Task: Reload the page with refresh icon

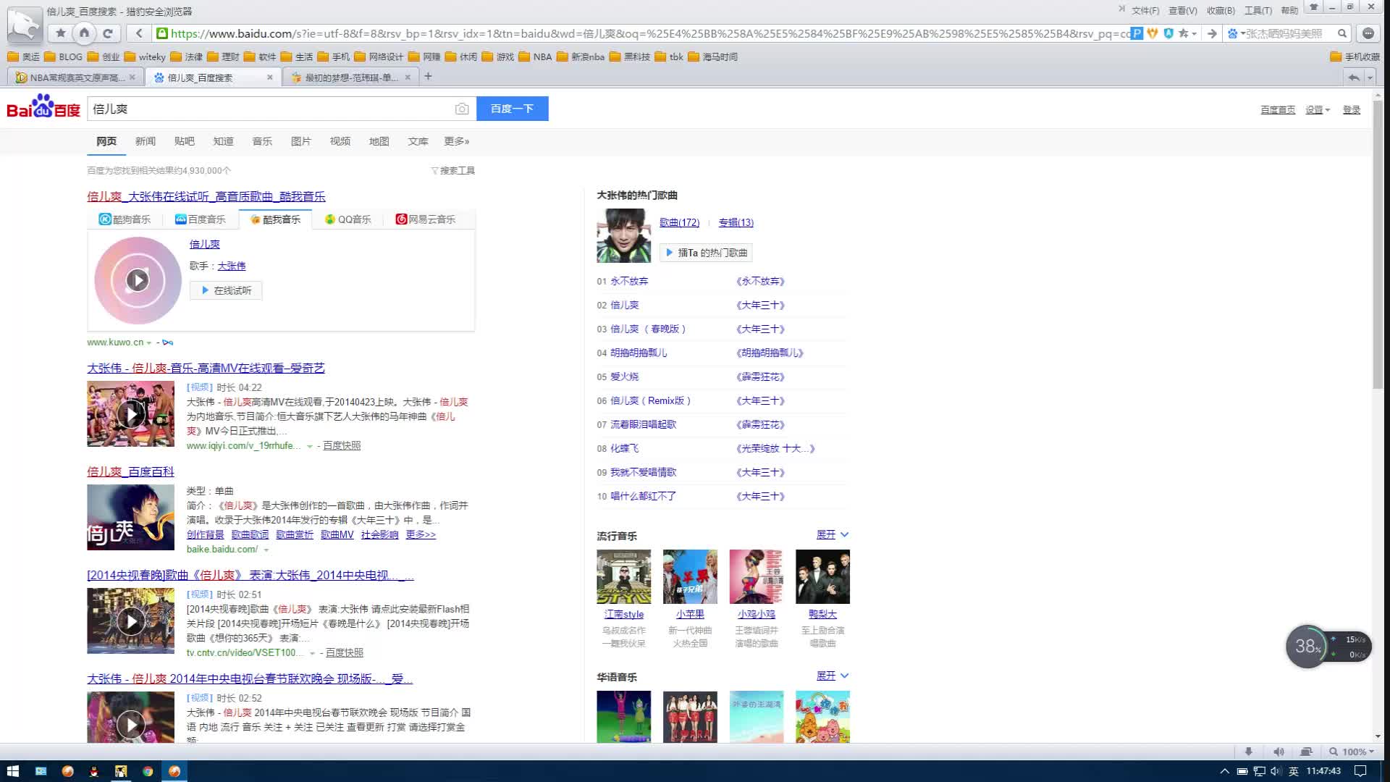Action: coord(108,33)
